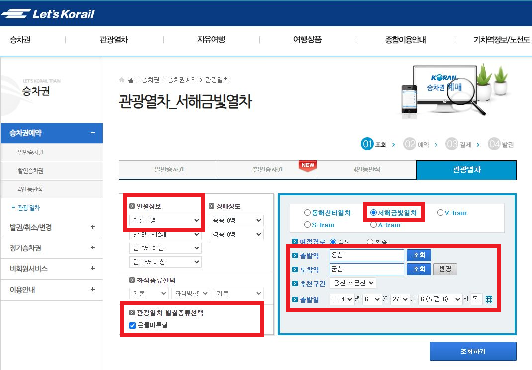This screenshot has height=370, width=532.
Task: Open the day 27 dropdown
Action: 400,299
